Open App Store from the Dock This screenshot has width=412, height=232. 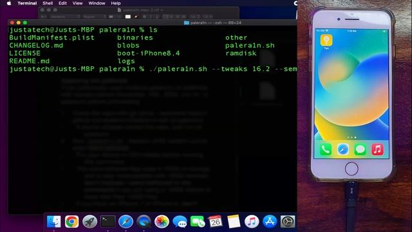pyautogui.click(x=270, y=222)
